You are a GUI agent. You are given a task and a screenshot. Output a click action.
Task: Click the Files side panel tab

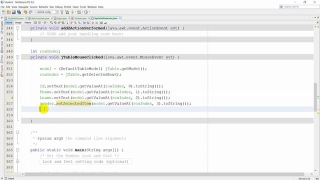(x=2, y=59)
